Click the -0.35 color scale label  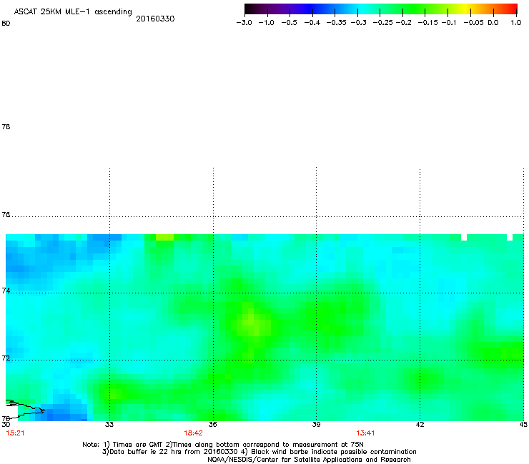pyautogui.click(x=337, y=23)
